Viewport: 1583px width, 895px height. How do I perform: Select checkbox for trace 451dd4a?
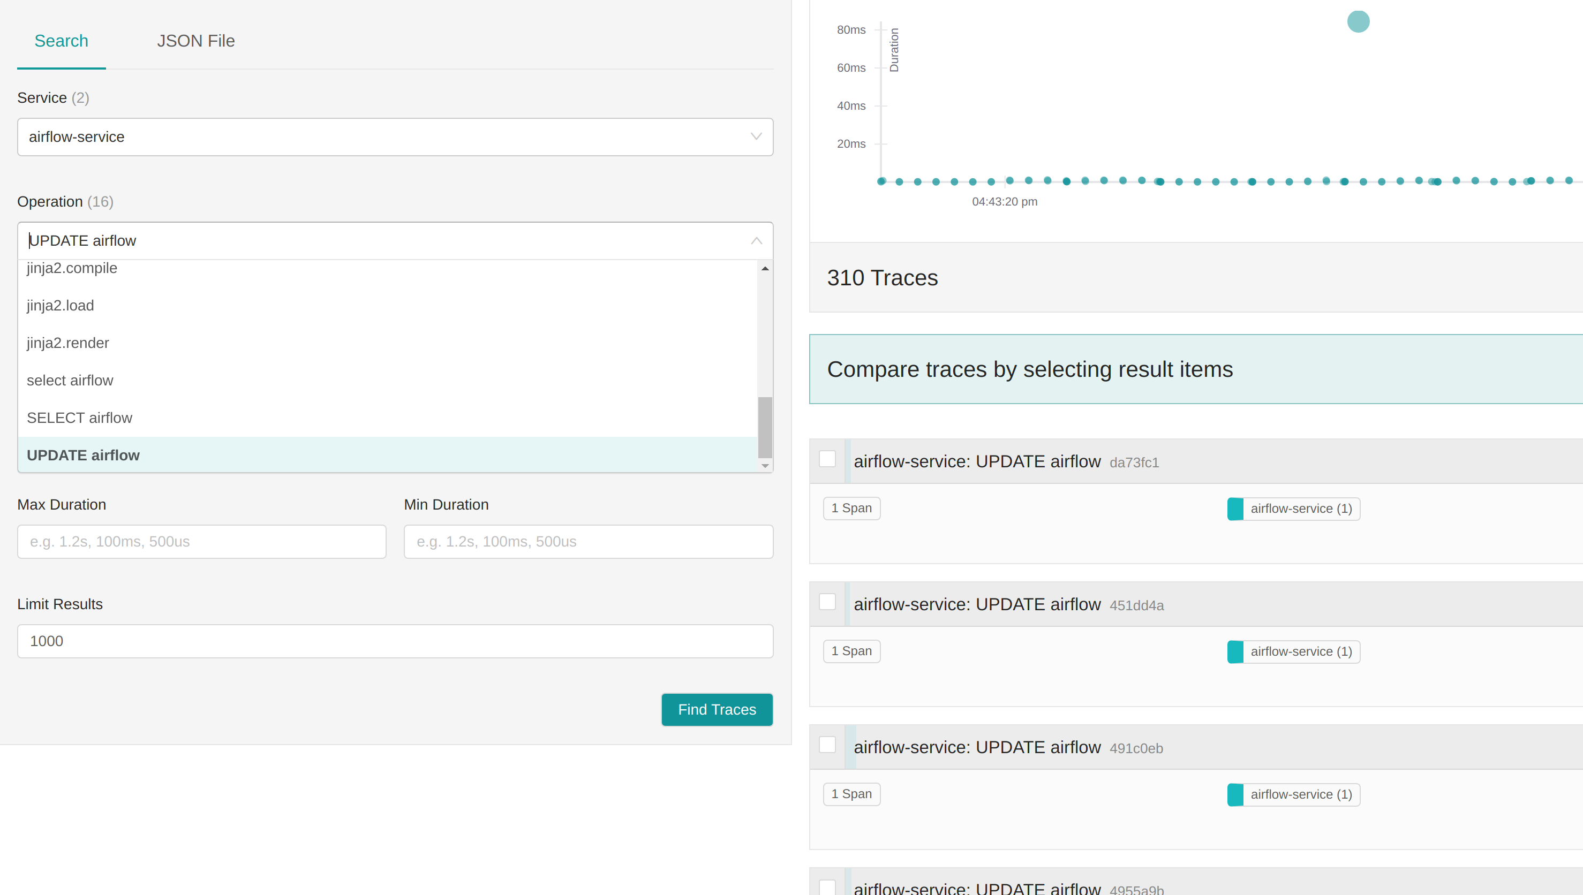click(827, 602)
